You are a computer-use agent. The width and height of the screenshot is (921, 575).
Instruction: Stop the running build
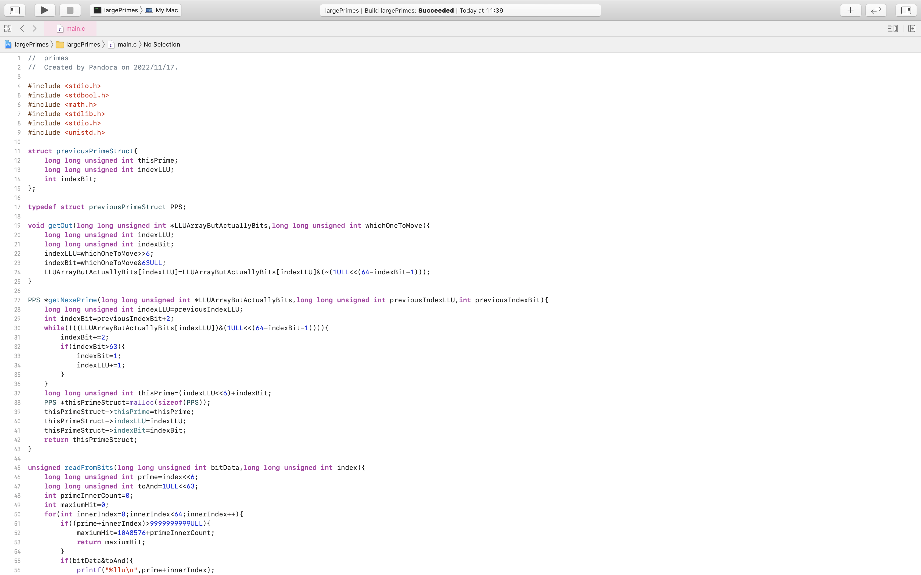click(x=70, y=10)
